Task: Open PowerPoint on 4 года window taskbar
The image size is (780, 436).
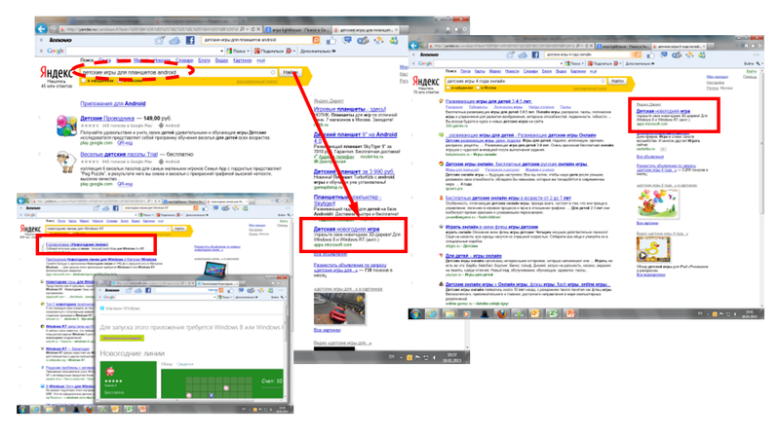Action: (570, 313)
